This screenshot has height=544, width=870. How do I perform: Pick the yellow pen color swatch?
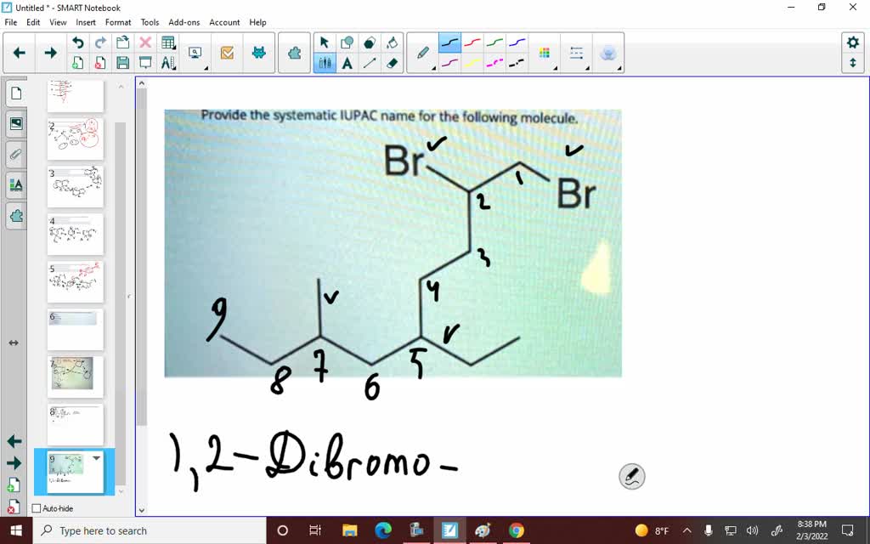pos(472,61)
